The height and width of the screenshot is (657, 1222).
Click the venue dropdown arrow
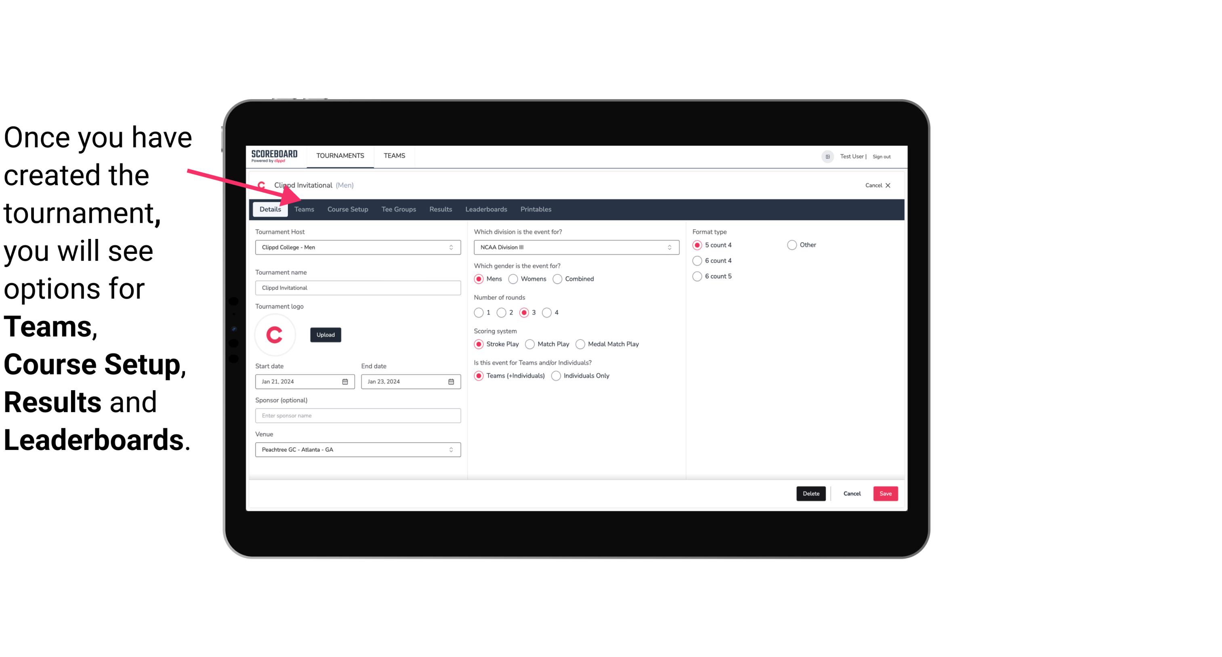coord(451,449)
